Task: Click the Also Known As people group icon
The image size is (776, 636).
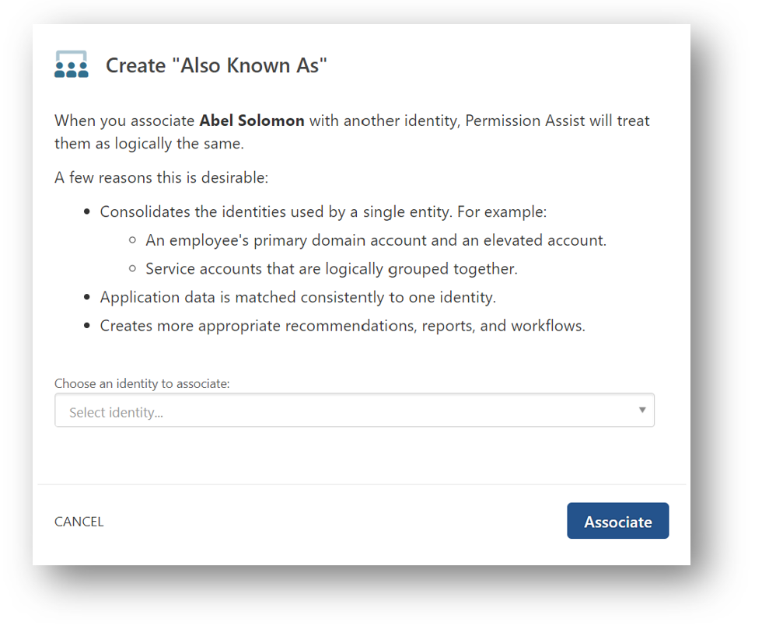Action: [x=72, y=65]
